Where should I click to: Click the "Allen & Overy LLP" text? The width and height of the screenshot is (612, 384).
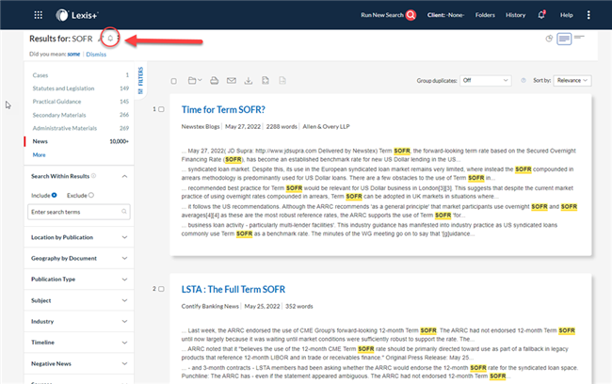click(327, 126)
